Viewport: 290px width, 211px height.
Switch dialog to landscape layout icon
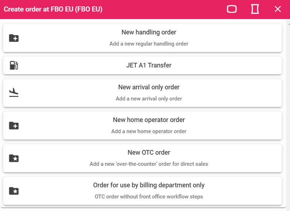tap(232, 9)
